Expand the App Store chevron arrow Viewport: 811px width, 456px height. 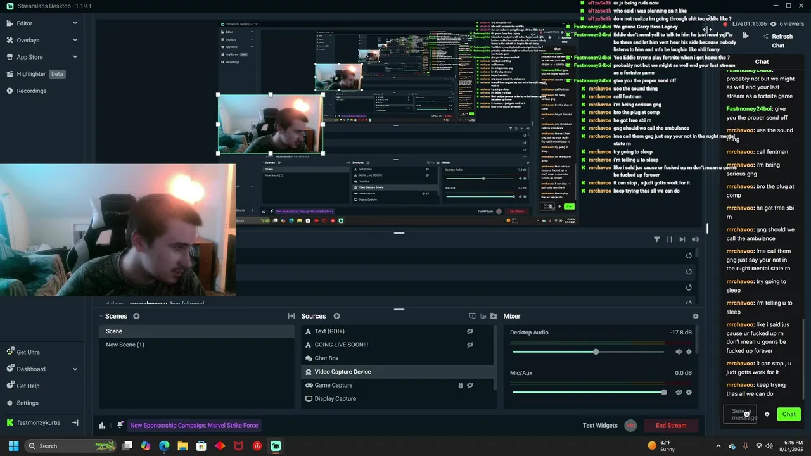(x=75, y=57)
